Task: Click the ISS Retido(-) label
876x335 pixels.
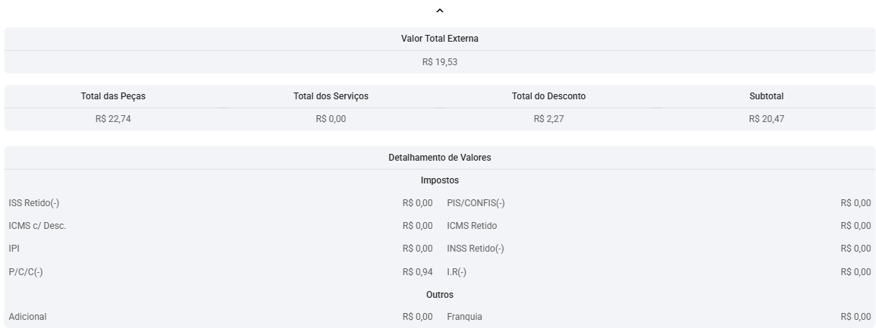Action: point(34,203)
